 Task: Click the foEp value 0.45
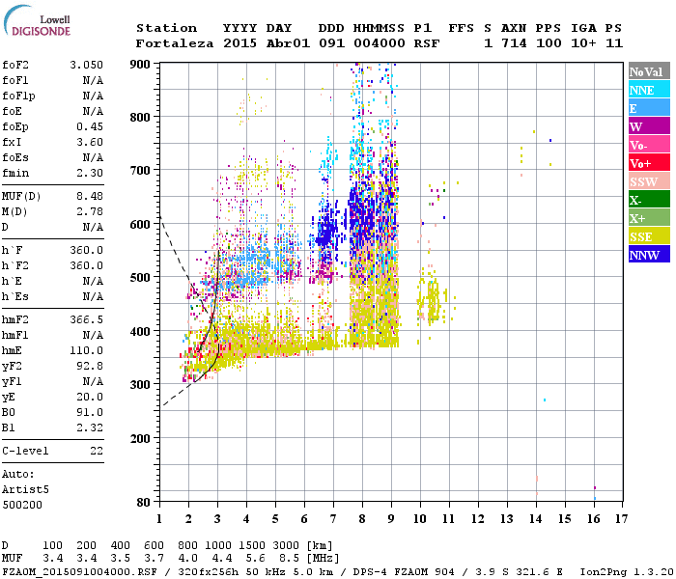(90, 126)
